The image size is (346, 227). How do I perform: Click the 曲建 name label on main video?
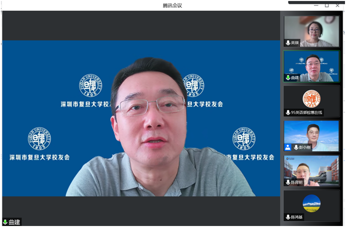point(14,222)
